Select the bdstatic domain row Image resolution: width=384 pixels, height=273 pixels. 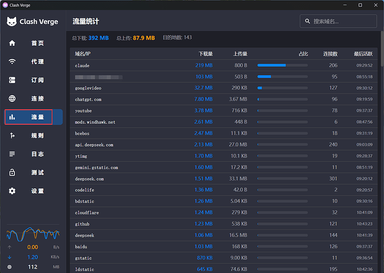click(x=224, y=201)
